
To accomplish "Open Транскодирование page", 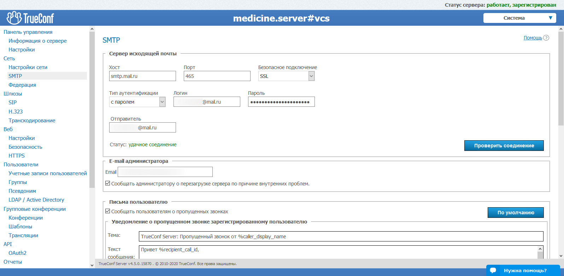I will tap(32, 121).
